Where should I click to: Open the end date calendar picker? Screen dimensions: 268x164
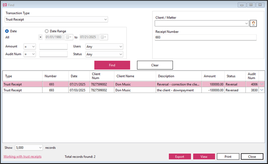point(104,37)
